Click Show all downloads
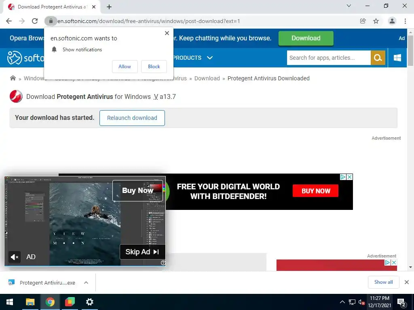The height and width of the screenshot is (310, 414). (383, 282)
